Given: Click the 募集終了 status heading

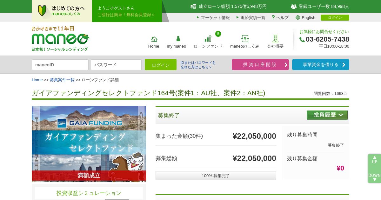Looking at the screenshot, I should pos(169,115).
